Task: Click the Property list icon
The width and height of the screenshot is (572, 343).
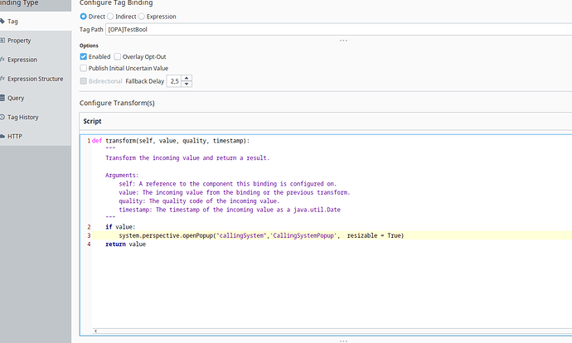Action: tap(2, 40)
